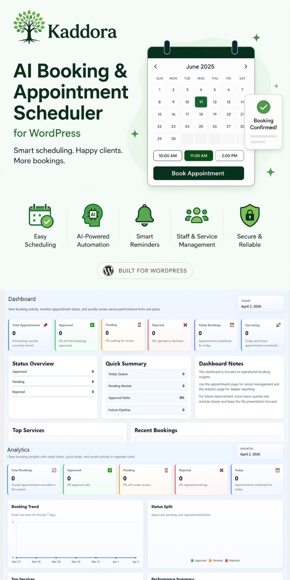Screen dimensions: 290x580
Task: Click the AI-Powered Automation head icon
Action: pyautogui.click(x=93, y=215)
